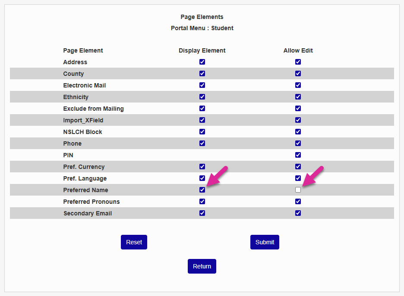
Task: Click the Allow Edit column header
Action: point(298,51)
